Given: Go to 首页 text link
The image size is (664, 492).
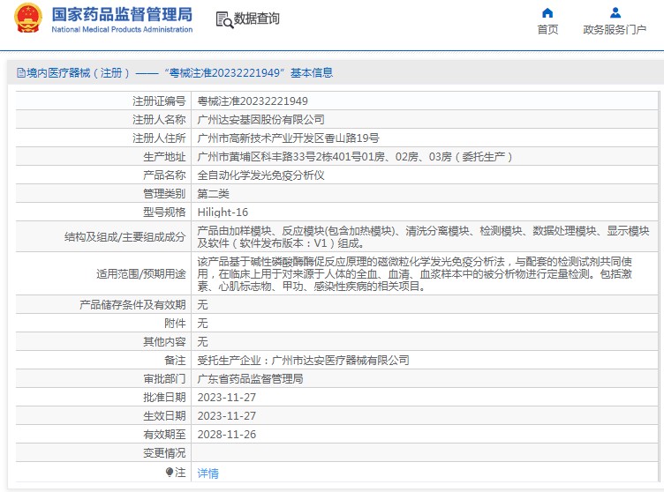Looking at the screenshot, I should click(x=547, y=29).
